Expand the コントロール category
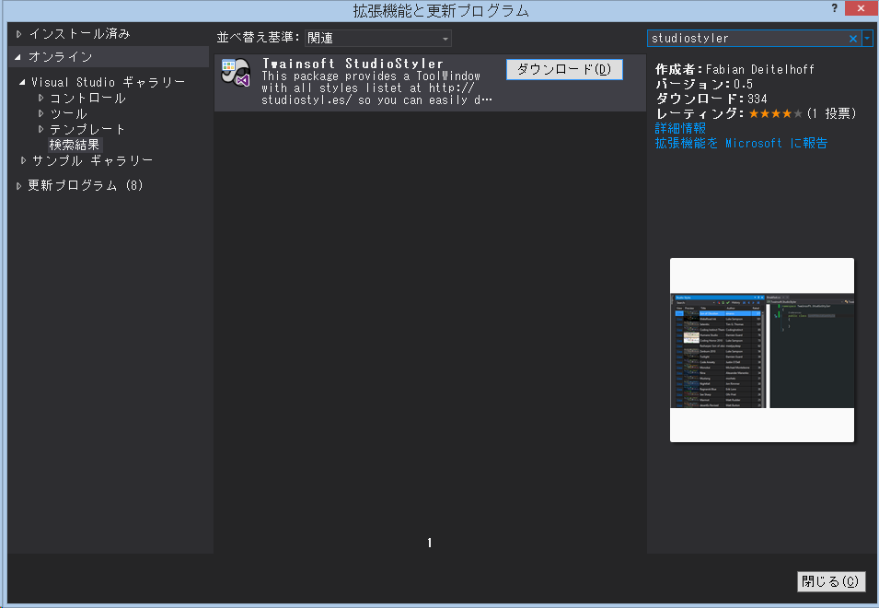 click(x=40, y=98)
